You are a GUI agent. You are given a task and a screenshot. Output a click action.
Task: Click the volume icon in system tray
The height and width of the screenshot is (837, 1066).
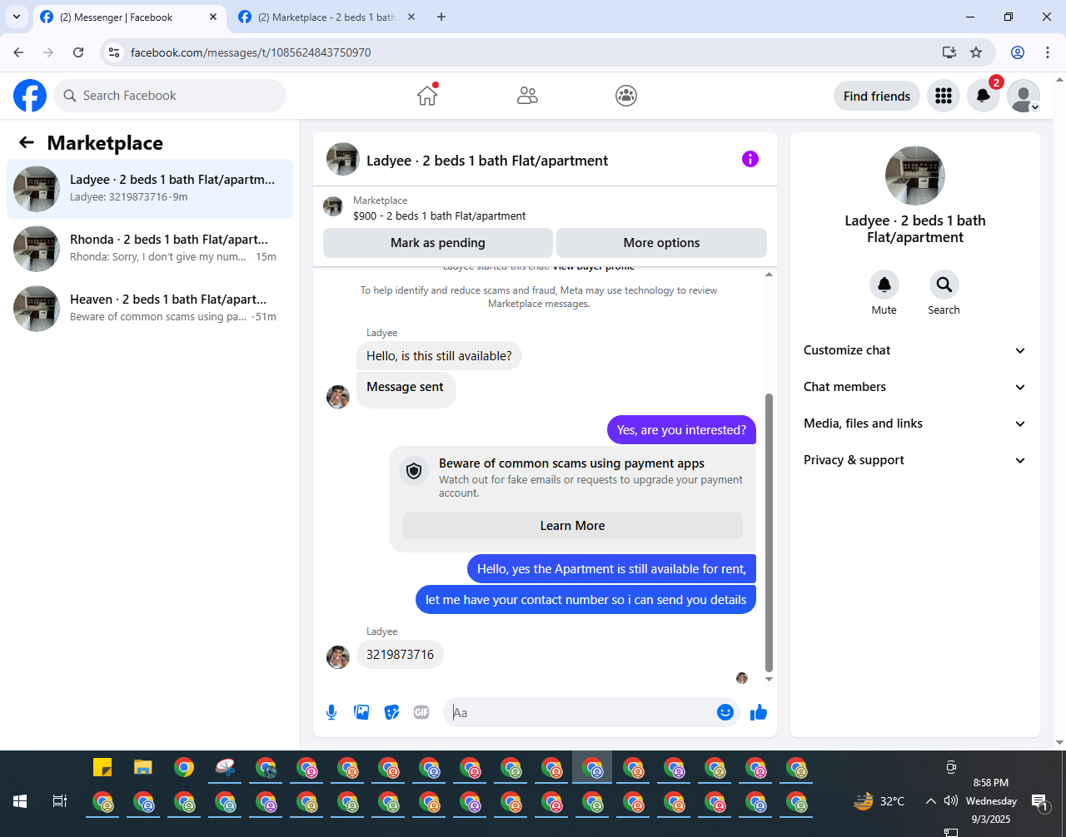pos(950,801)
